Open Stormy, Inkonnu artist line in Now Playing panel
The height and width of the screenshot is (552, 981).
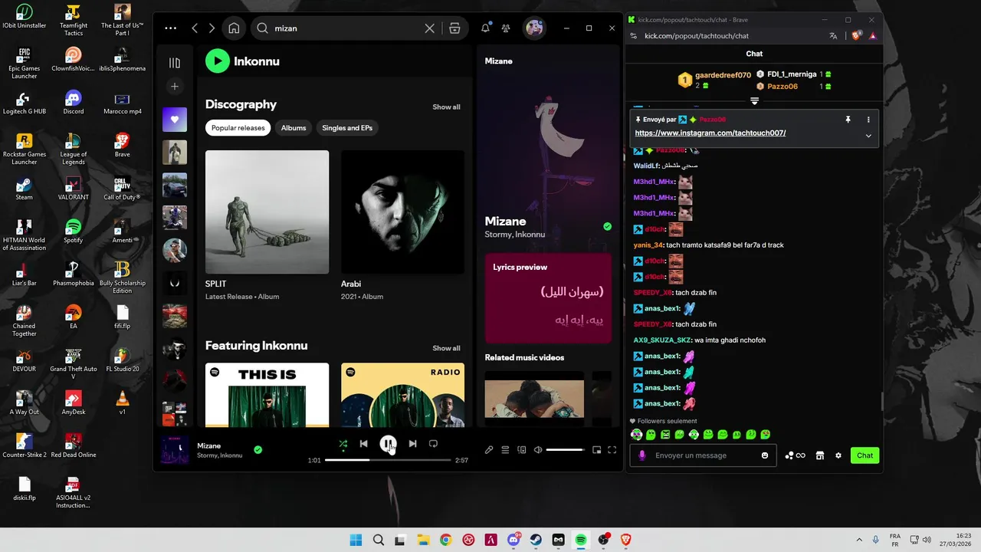coord(514,235)
